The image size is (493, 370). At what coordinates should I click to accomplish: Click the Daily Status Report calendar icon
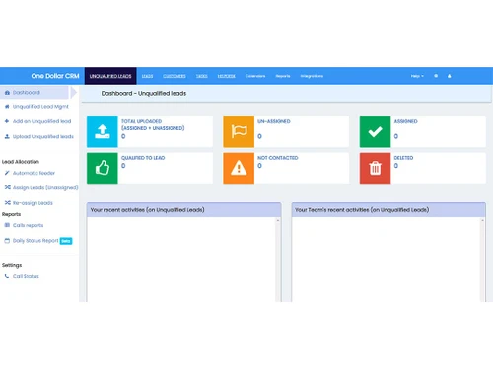pos(7,241)
